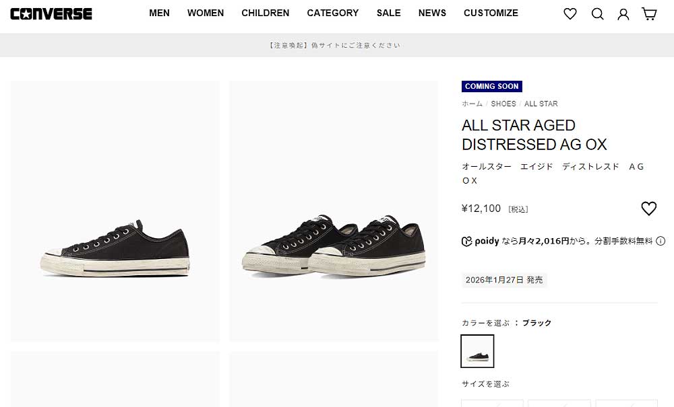Open the NEWS menu item
Image resolution: width=674 pixels, height=407 pixels.
432,13
